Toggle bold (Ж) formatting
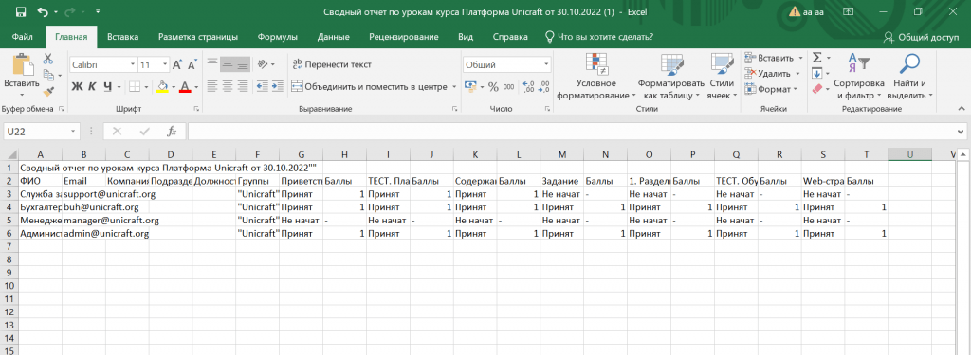This screenshot has height=355, width=971. click(x=77, y=86)
